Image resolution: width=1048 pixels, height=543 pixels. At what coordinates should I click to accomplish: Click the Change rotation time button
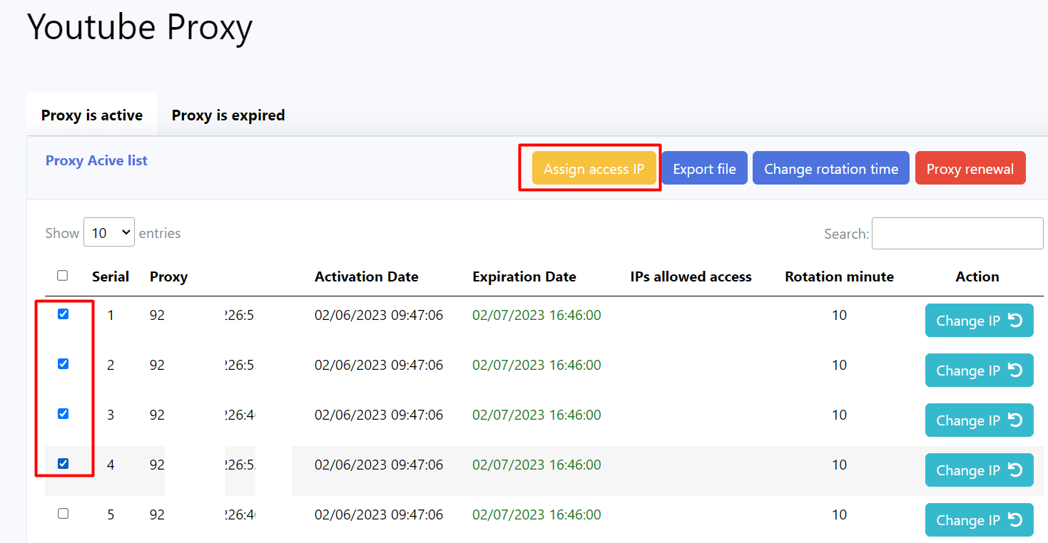830,169
